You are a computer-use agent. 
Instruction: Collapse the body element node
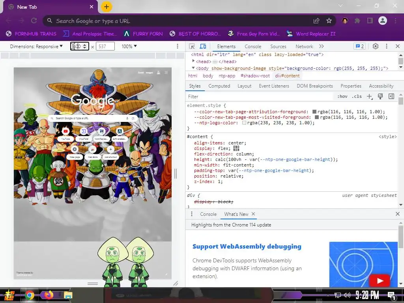(x=193, y=68)
